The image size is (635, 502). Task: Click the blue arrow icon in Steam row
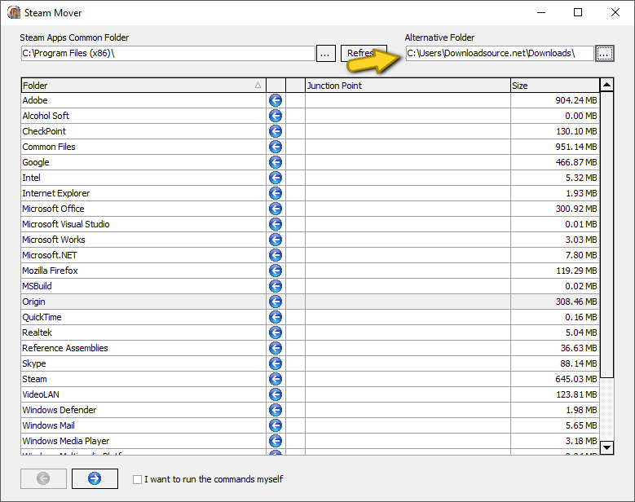(276, 379)
